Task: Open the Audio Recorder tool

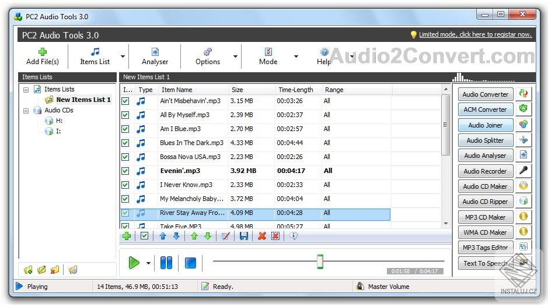Action: tap(486, 171)
